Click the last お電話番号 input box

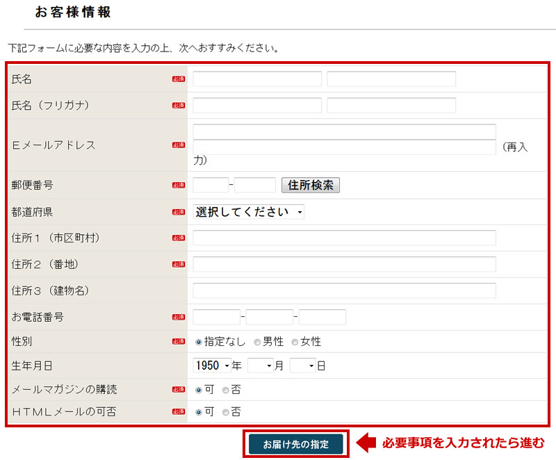pyautogui.click(x=322, y=317)
